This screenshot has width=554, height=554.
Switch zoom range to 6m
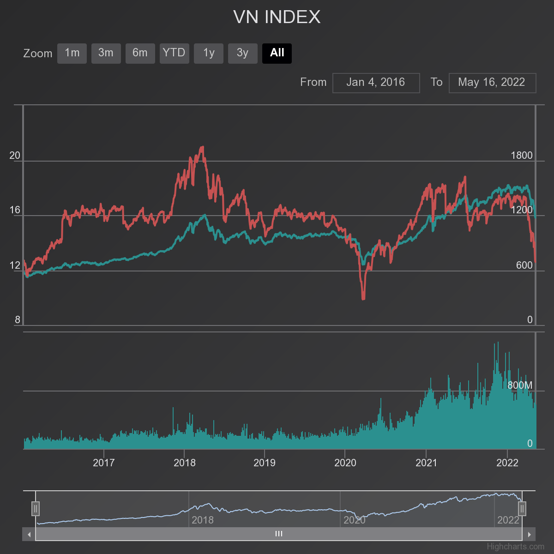click(x=140, y=53)
